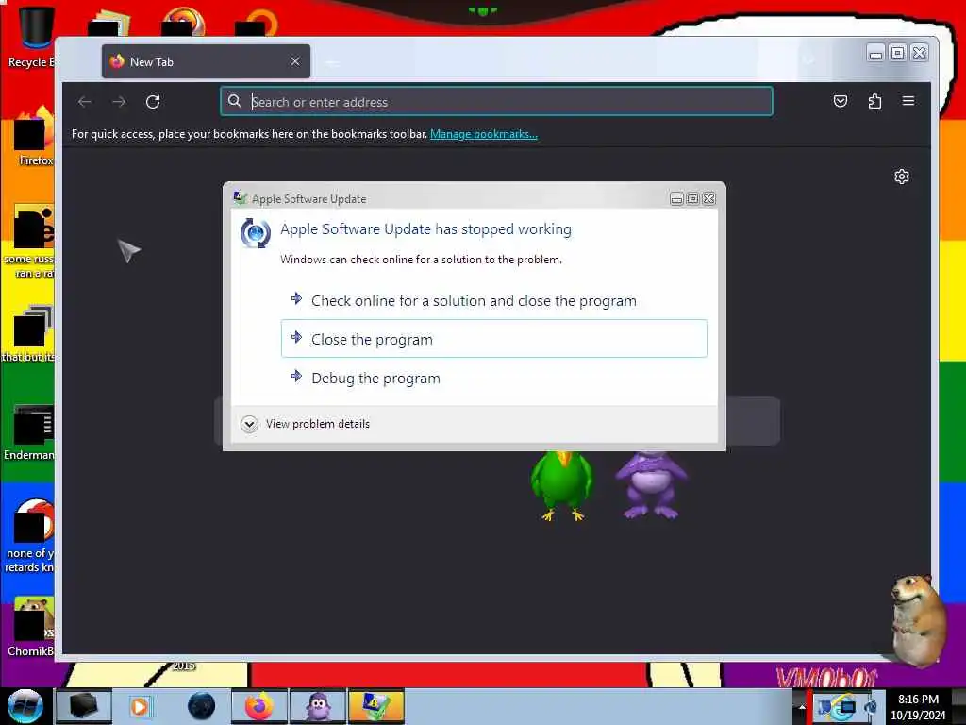Open the clock showing 8:16 PM
Viewport: 966px width, 725px height.
point(918,707)
